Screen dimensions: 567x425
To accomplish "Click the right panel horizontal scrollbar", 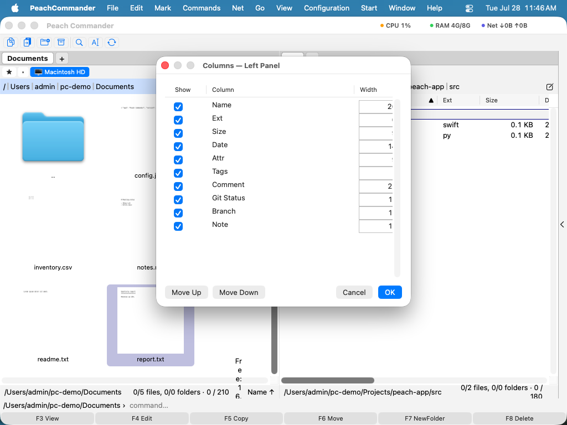I will 328,380.
